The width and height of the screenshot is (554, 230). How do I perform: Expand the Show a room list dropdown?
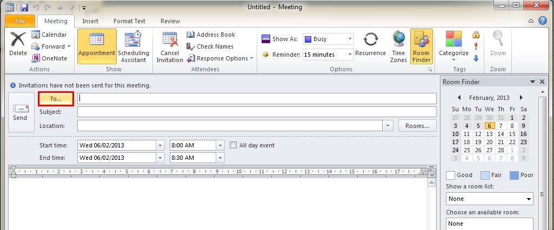pyautogui.click(x=528, y=199)
